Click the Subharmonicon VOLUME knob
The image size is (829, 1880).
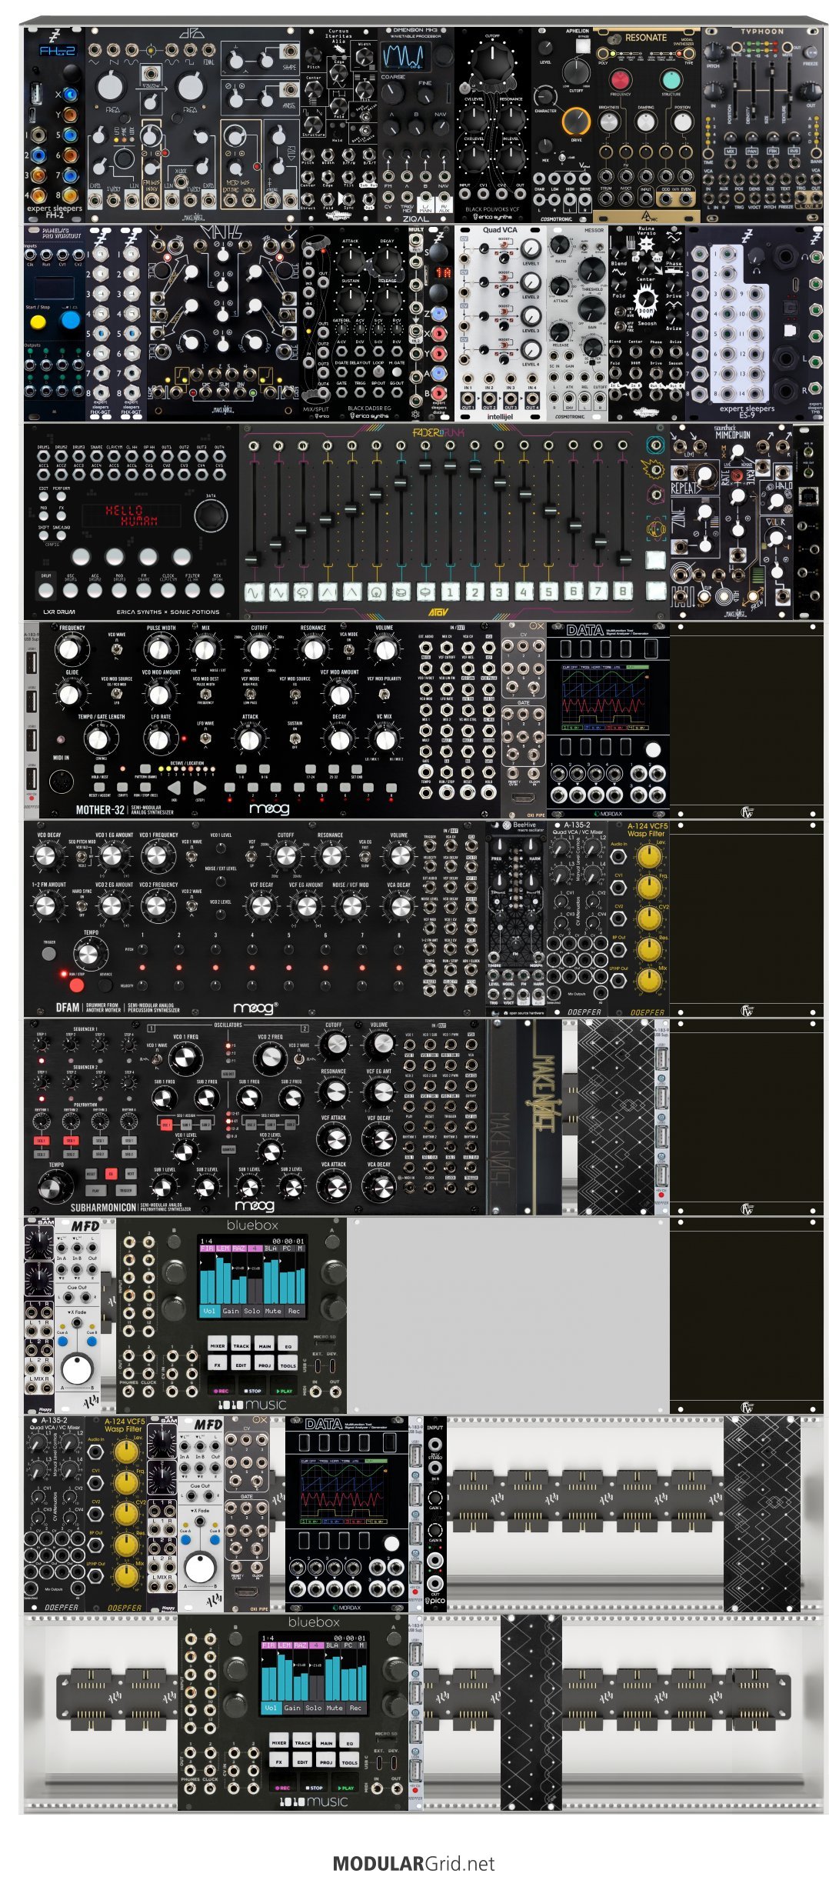(x=379, y=1045)
